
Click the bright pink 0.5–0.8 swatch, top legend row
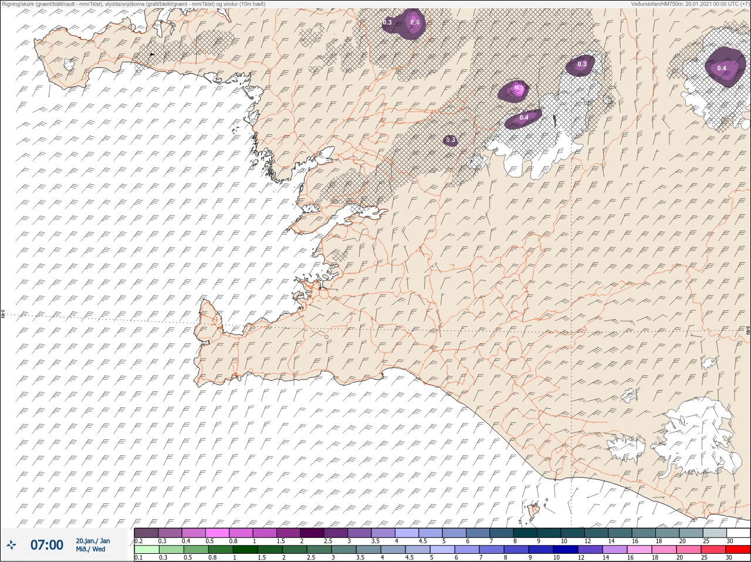click(x=218, y=532)
